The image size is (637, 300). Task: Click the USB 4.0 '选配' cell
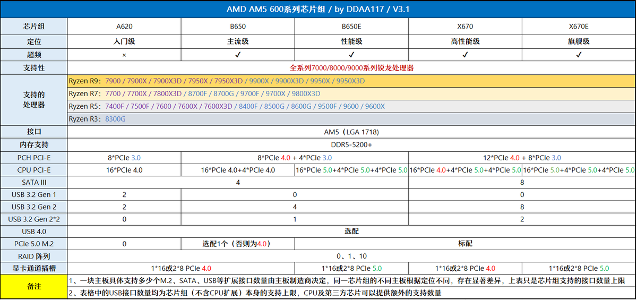[351, 231]
